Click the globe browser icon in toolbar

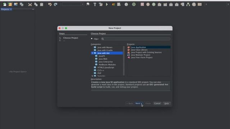coord(88,4)
